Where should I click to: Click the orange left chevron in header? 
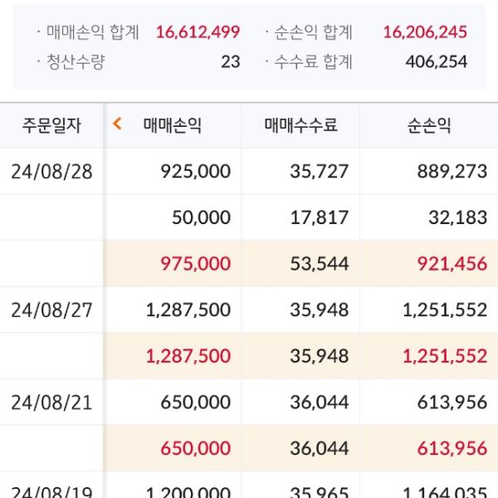pos(117,124)
